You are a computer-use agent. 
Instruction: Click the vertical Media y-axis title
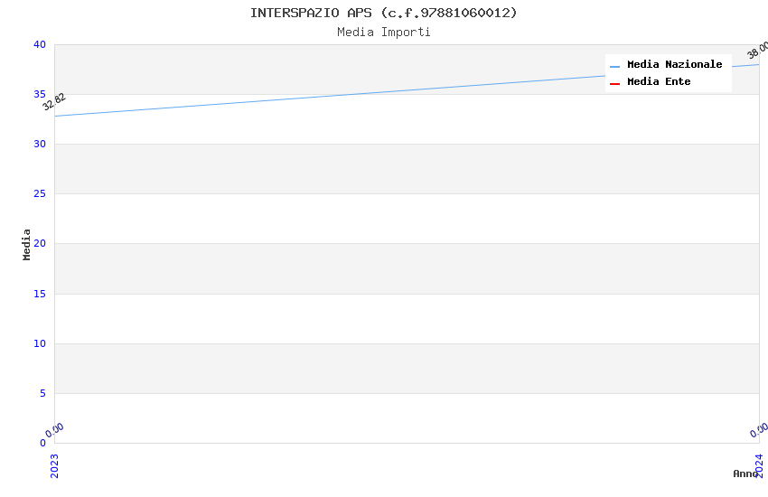click(27, 244)
